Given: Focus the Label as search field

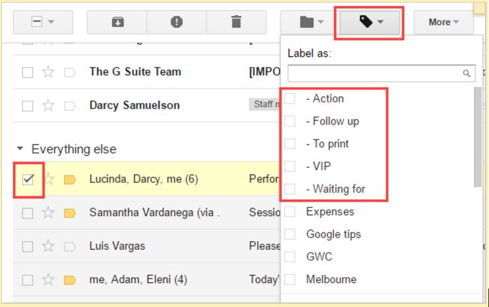Looking at the screenshot, I should (x=381, y=73).
